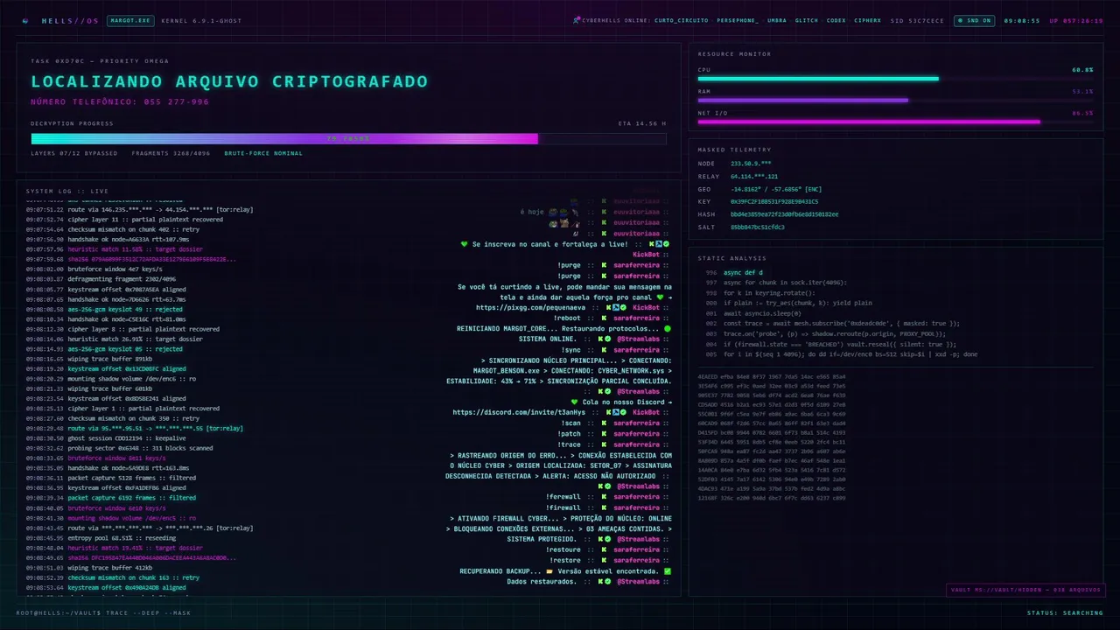This screenshot has width=1120, height=630.
Task: Click the Kick badge on the !restoure row
Action: (x=604, y=550)
